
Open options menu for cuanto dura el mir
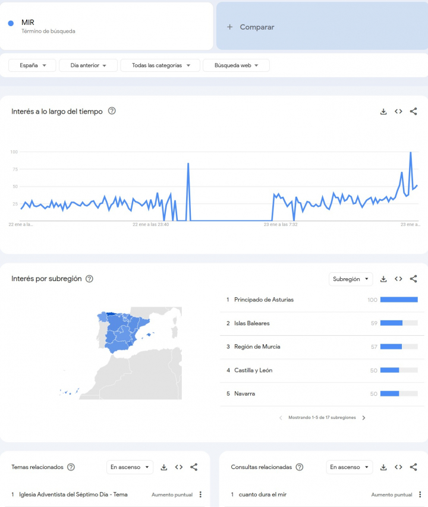(420, 495)
